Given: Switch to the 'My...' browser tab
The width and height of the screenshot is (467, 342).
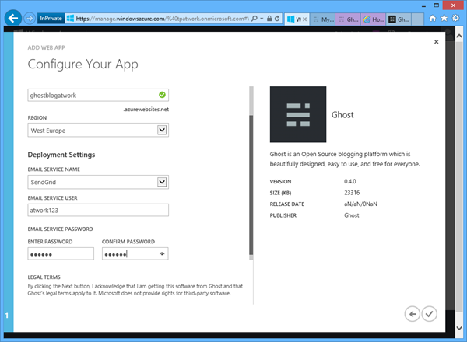Looking at the screenshot, I should click(x=323, y=19).
